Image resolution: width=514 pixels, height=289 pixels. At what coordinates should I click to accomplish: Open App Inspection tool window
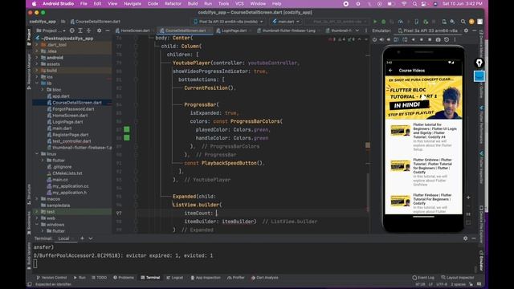pos(206,278)
